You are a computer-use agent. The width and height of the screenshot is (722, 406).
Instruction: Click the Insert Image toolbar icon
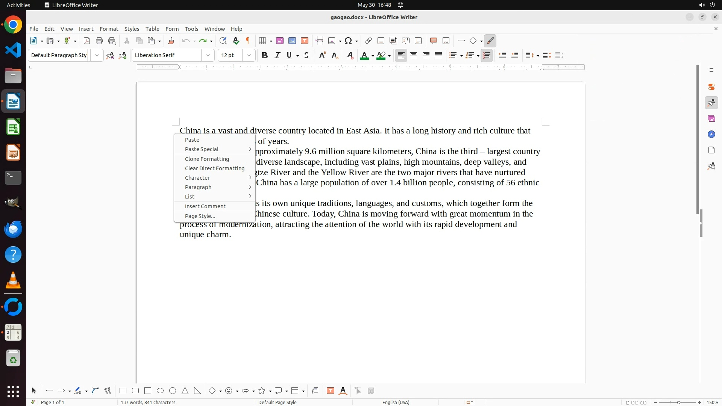click(280, 41)
